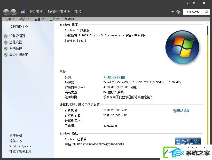Click the magnifier search icon
This screenshot has width=212, height=160.
[x=206, y=12]
